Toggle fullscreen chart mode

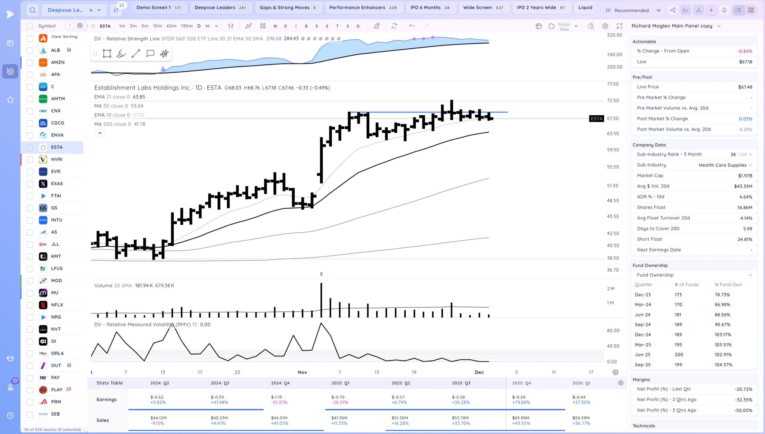coord(619,26)
